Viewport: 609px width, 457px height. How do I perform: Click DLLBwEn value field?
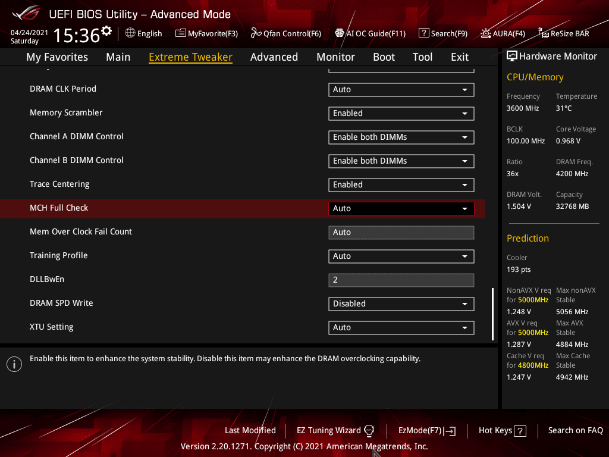401,280
